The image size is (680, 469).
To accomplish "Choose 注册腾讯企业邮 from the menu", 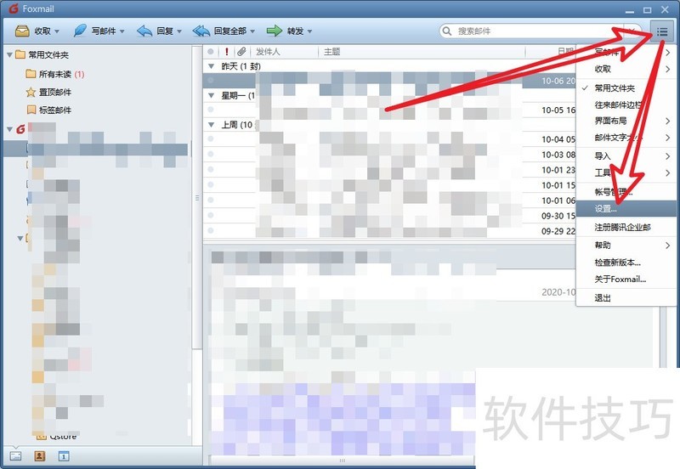I will 626,227.
